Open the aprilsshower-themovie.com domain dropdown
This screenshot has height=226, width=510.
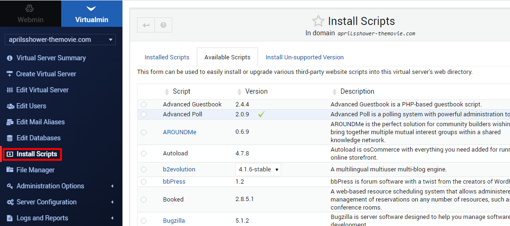(x=60, y=40)
